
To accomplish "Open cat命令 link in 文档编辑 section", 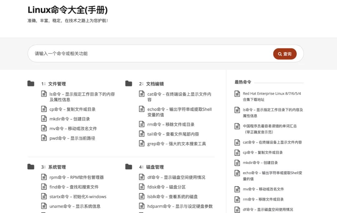I will point(179,97).
